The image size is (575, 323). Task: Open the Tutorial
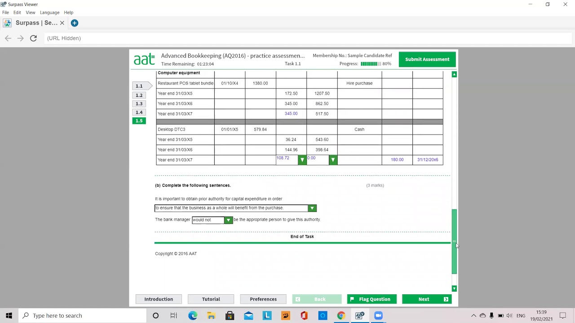(211, 299)
